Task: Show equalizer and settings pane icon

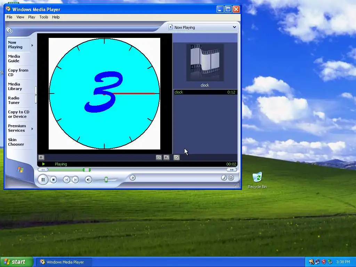Action: (41, 157)
